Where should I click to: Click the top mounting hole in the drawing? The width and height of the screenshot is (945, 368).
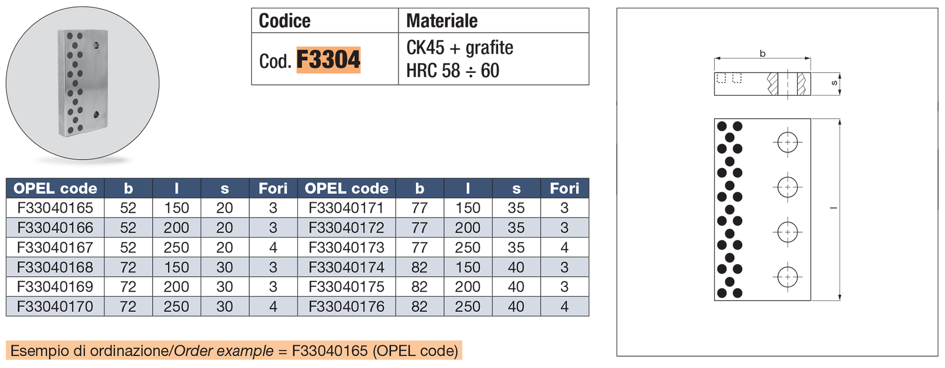point(787,143)
